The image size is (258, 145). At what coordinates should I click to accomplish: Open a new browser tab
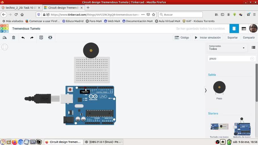88,8
